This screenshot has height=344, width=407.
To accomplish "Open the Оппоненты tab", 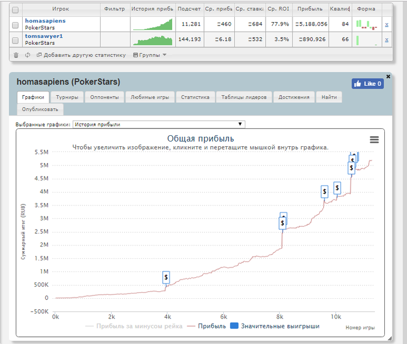I will coord(104,97).
